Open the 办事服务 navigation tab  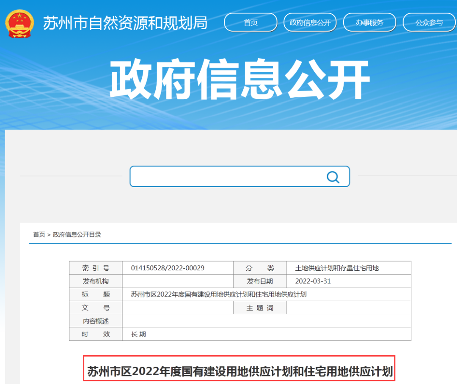pos(369,22)
